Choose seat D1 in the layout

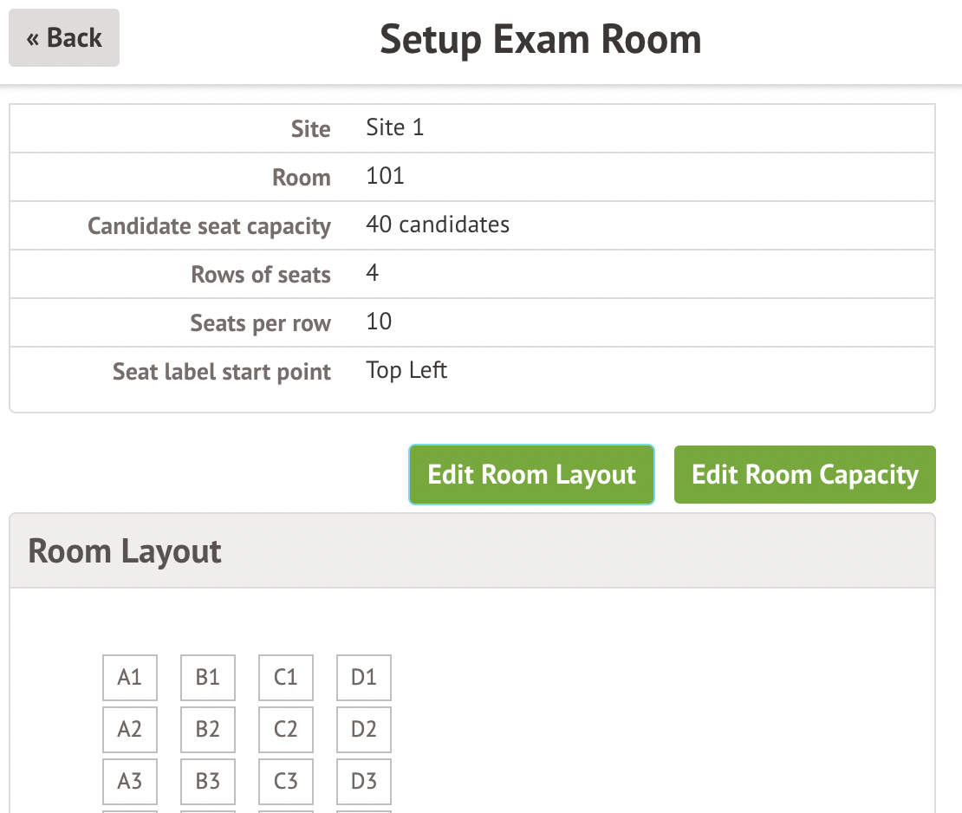pyautogui.click(x=364, y=678)
